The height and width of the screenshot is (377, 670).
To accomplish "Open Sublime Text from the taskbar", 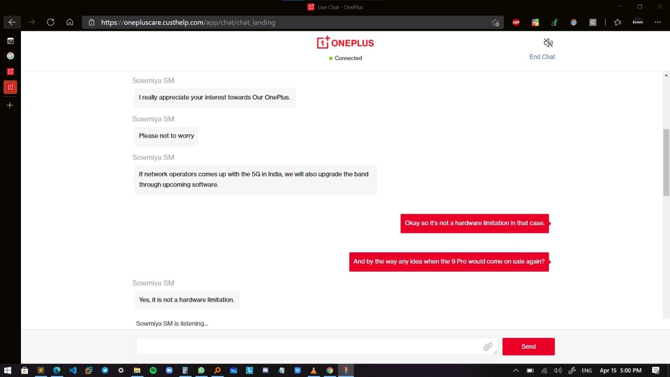I will 41,370.
